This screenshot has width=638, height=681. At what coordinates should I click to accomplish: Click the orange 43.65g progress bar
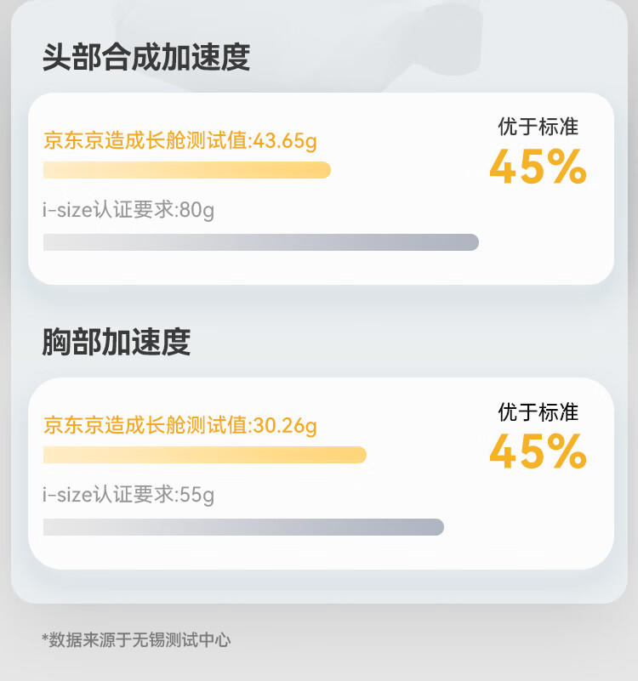[x=186, y=170]
